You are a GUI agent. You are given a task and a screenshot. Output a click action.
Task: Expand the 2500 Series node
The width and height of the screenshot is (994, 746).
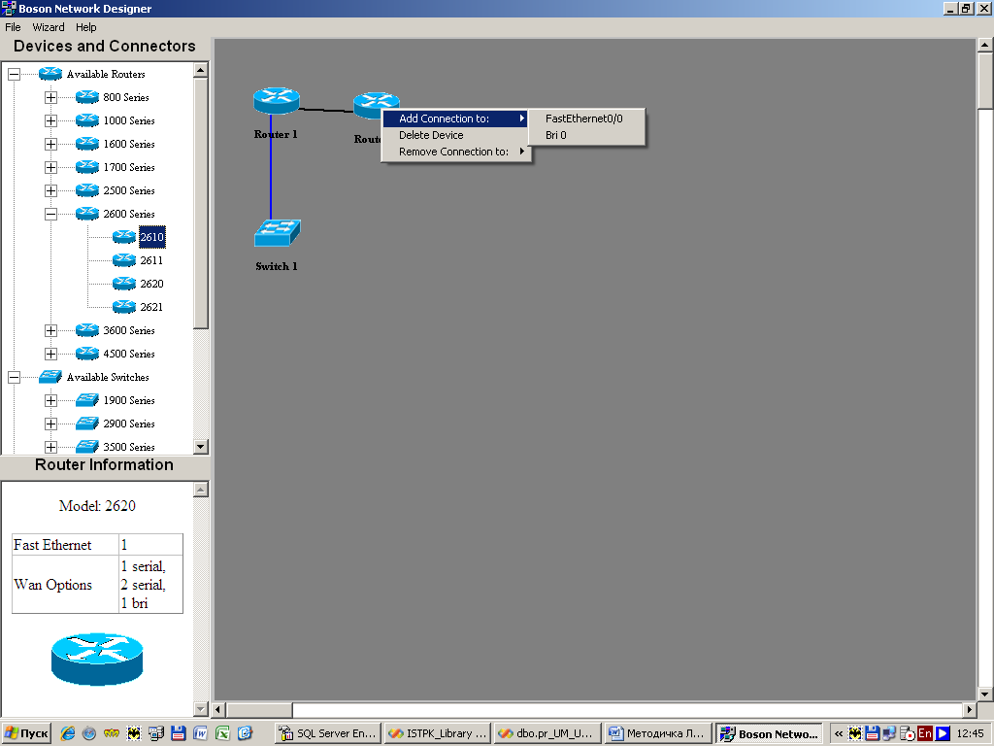tap(50, 191)
